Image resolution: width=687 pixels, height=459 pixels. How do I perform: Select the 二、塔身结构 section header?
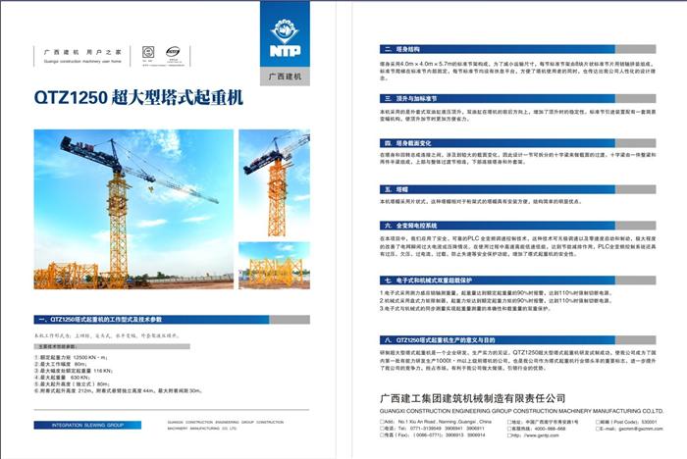tap(402, 48)
